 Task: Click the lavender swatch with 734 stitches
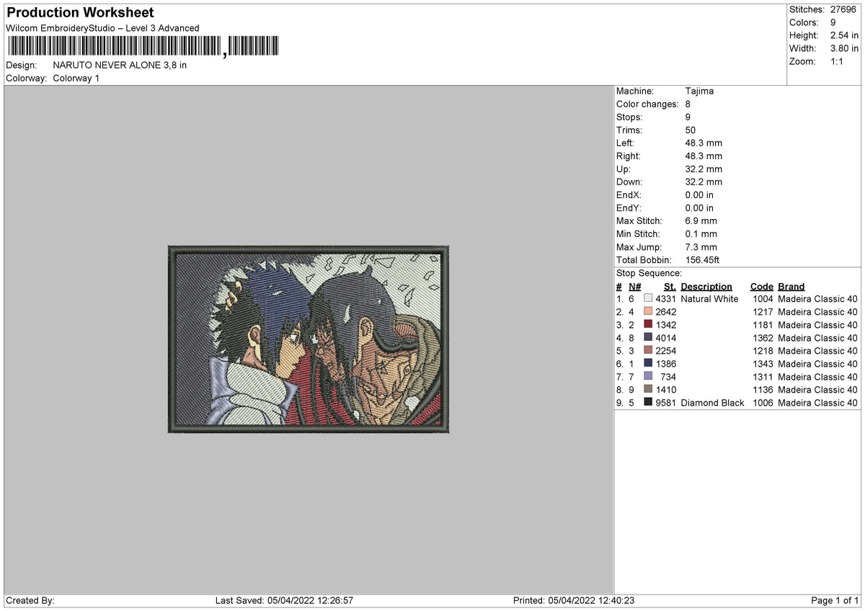pyautogui.click(x=648, y=376)
